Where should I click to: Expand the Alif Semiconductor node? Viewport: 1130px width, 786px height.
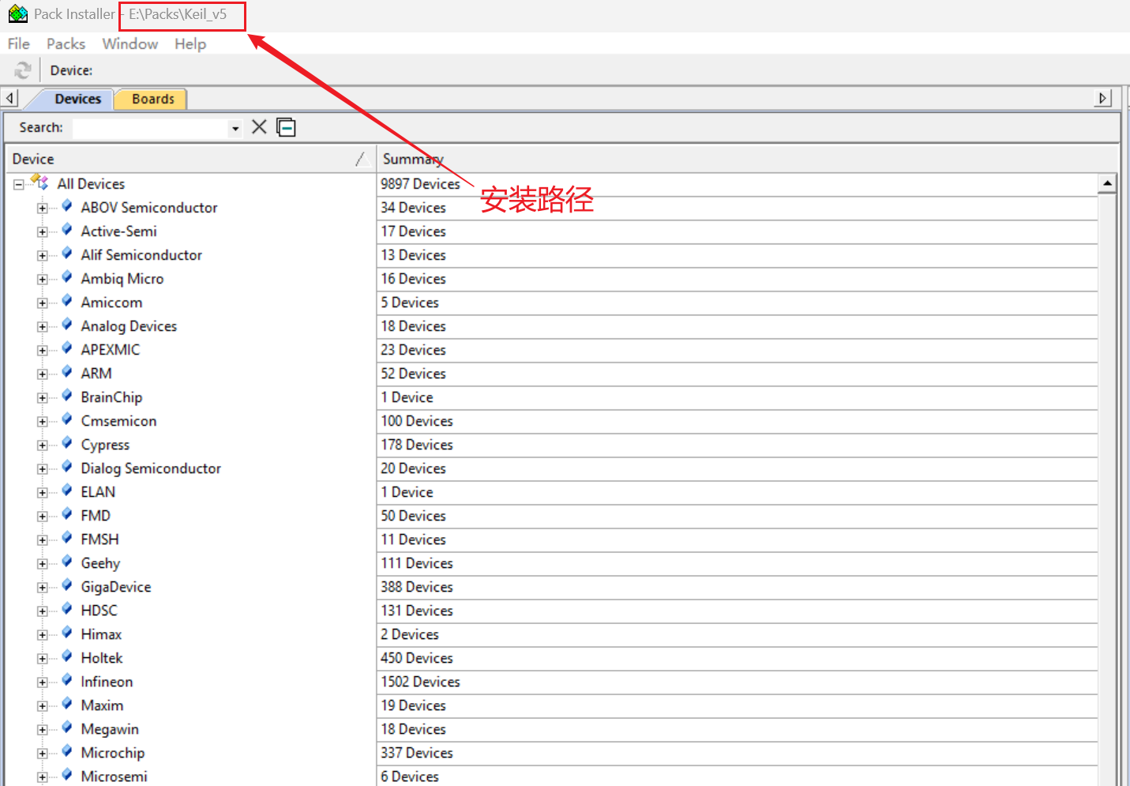click(43, 256)
